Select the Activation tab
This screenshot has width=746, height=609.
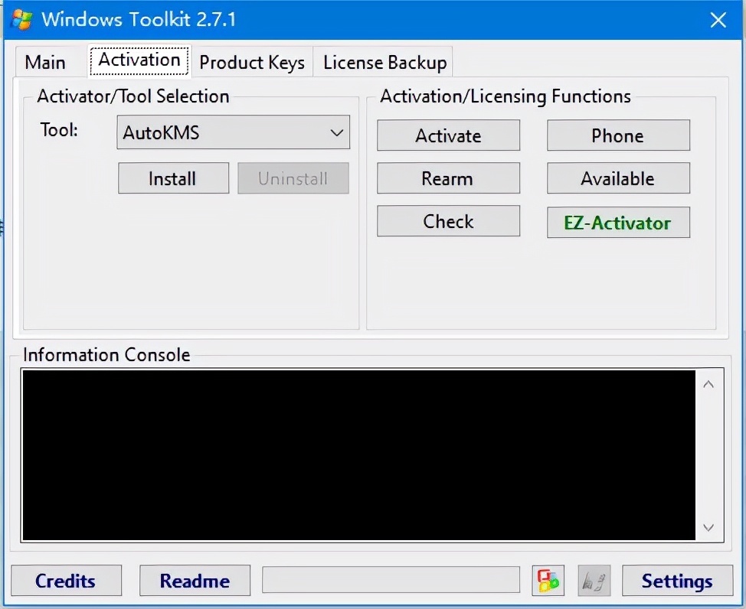140,60
